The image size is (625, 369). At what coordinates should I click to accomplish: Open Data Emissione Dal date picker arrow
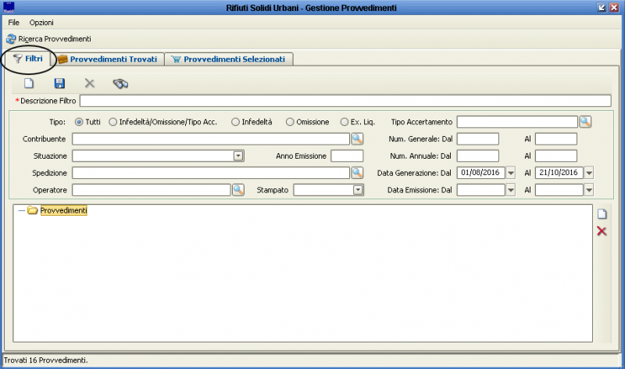point(511,190)
